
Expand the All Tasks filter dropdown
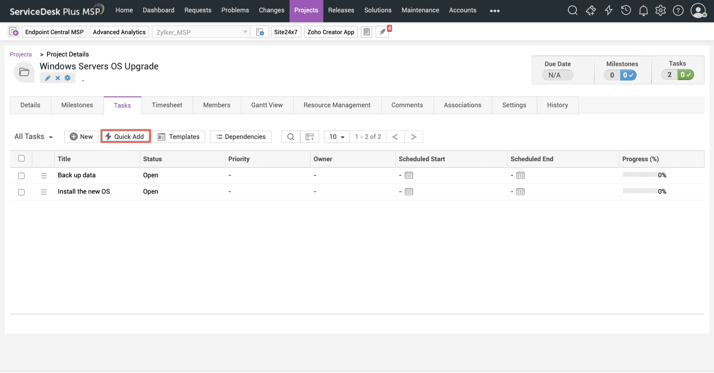pyautogui.click(x=34, y=137)
